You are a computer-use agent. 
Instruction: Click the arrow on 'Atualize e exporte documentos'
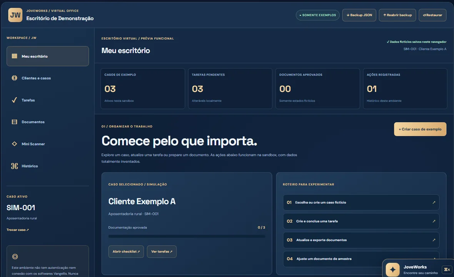click(434, 240)
